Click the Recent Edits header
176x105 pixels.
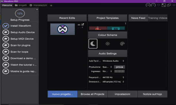[x=67, y=18]
